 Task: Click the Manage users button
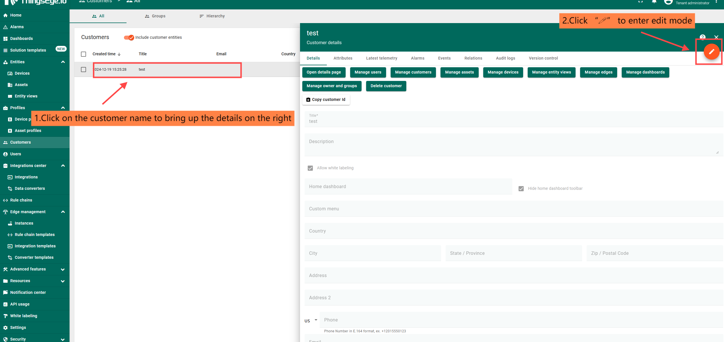368,72
